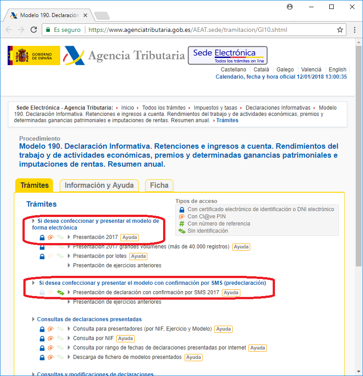Open Calendario, fecha y hora oficial link
Viewport: 363px width, 376px height.
coord(281,77)
